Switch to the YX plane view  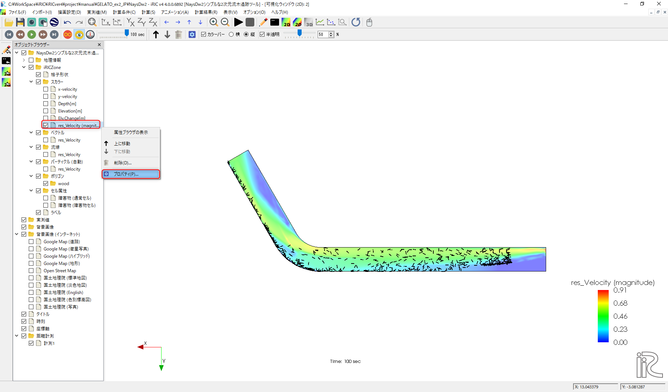click(130, 23)
